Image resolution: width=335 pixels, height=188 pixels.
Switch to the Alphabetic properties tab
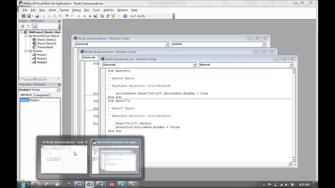tap(26, 95)
